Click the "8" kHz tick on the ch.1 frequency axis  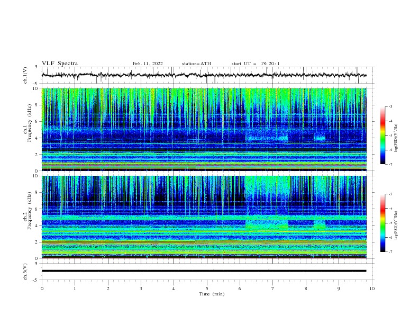tap(37, 105)
